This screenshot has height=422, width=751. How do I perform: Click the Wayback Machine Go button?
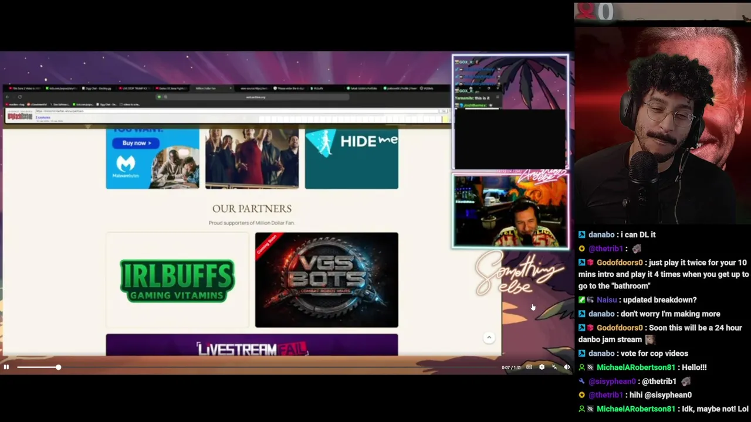tap(444, 111)
